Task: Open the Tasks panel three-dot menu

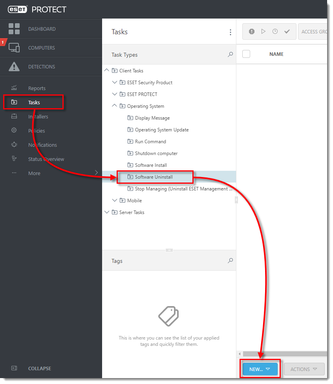Action: 231,32
